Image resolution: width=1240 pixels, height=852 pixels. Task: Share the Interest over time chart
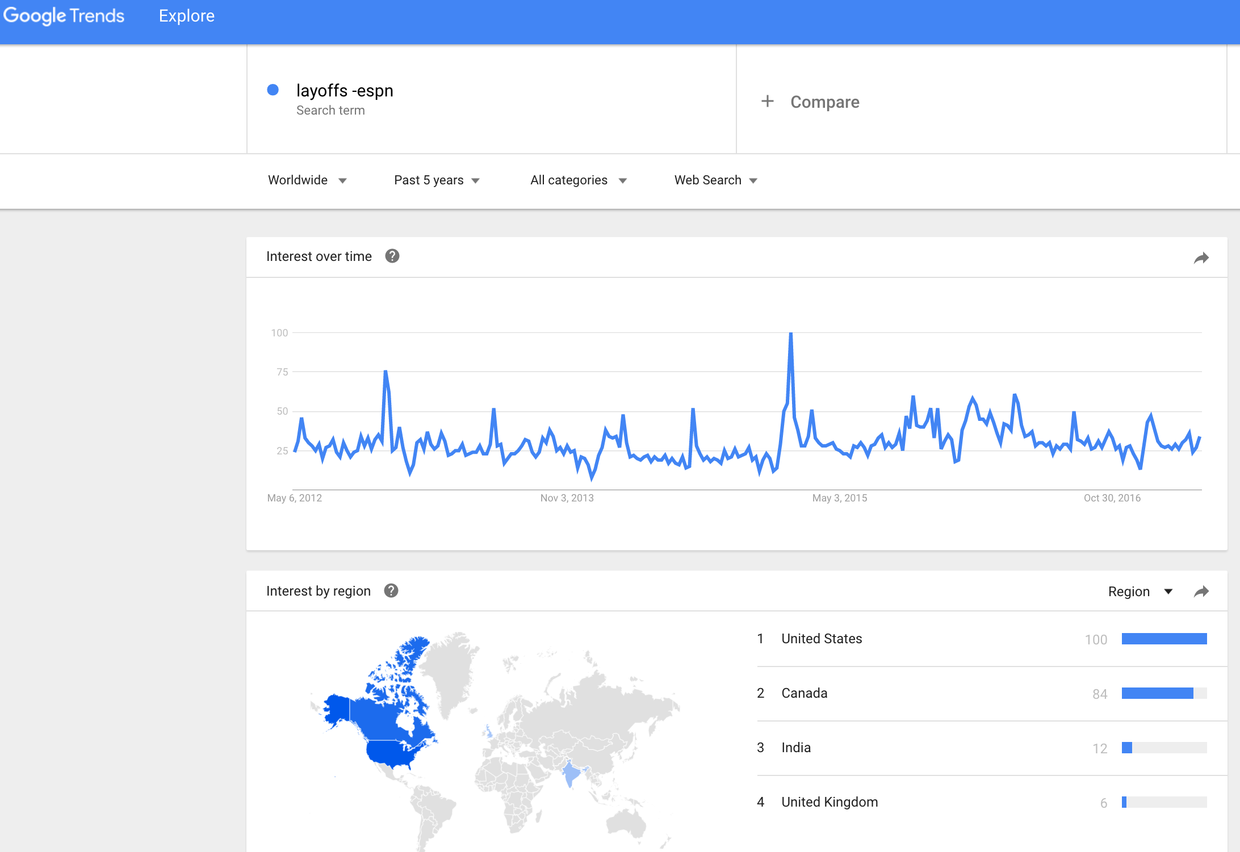point(1201,259)
